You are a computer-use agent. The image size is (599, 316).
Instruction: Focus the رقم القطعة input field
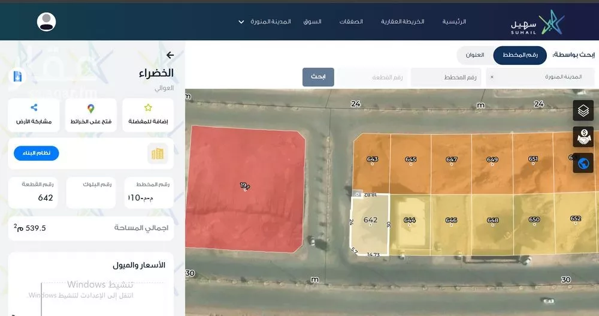(373, 77)
